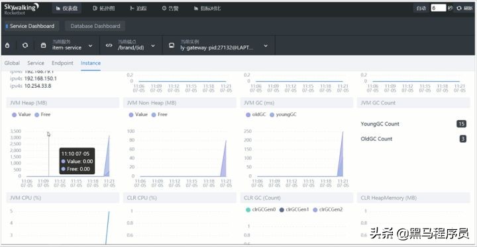Viewport: 477px width, 247px height.
Task: Click the lock edit-mode icon
Action: pos(7,45)
